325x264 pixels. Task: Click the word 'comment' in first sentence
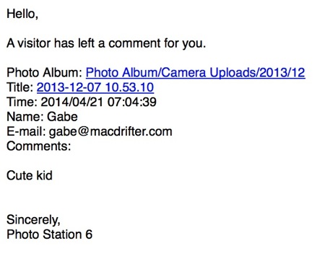(134, 44)
